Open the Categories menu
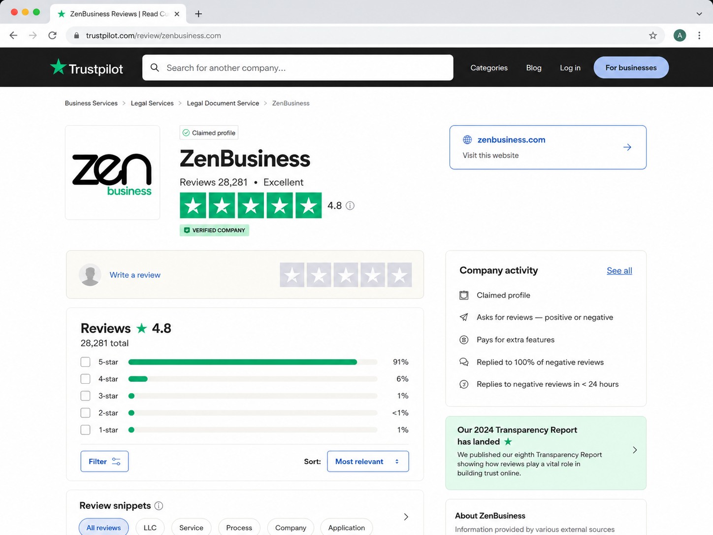 [489, 67]
